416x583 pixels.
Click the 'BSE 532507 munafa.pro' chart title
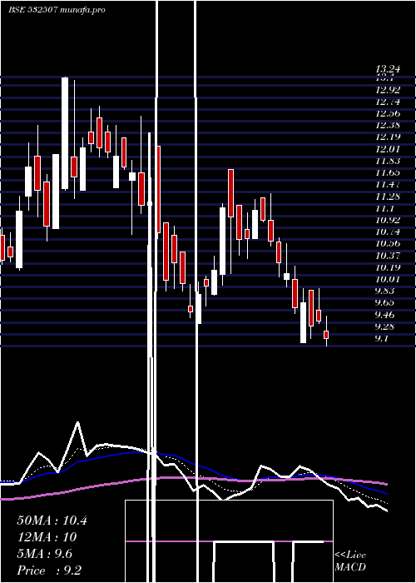(x=57, y=10)
